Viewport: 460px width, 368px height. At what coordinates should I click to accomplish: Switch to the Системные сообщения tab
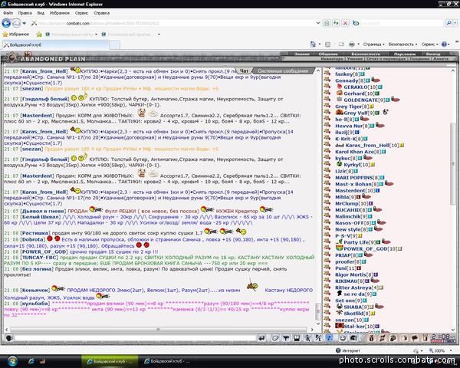(282, 71)
